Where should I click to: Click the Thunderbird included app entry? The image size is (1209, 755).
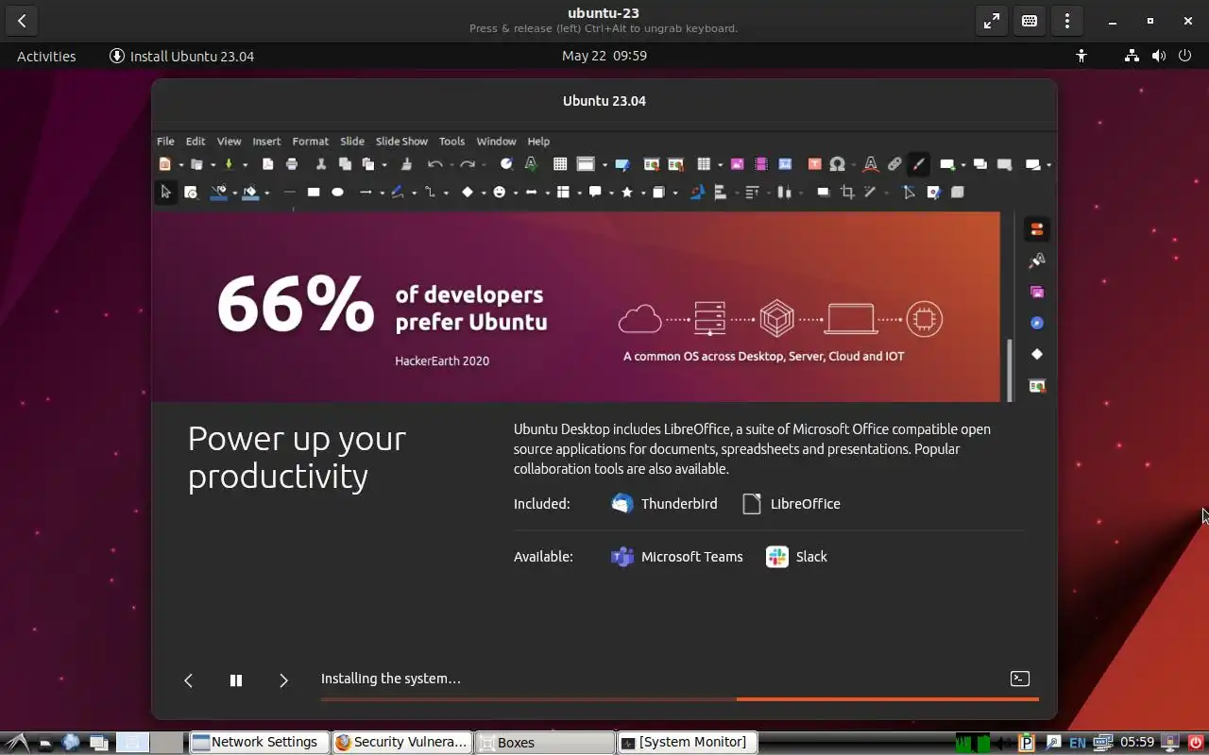[x=664, y=503]
